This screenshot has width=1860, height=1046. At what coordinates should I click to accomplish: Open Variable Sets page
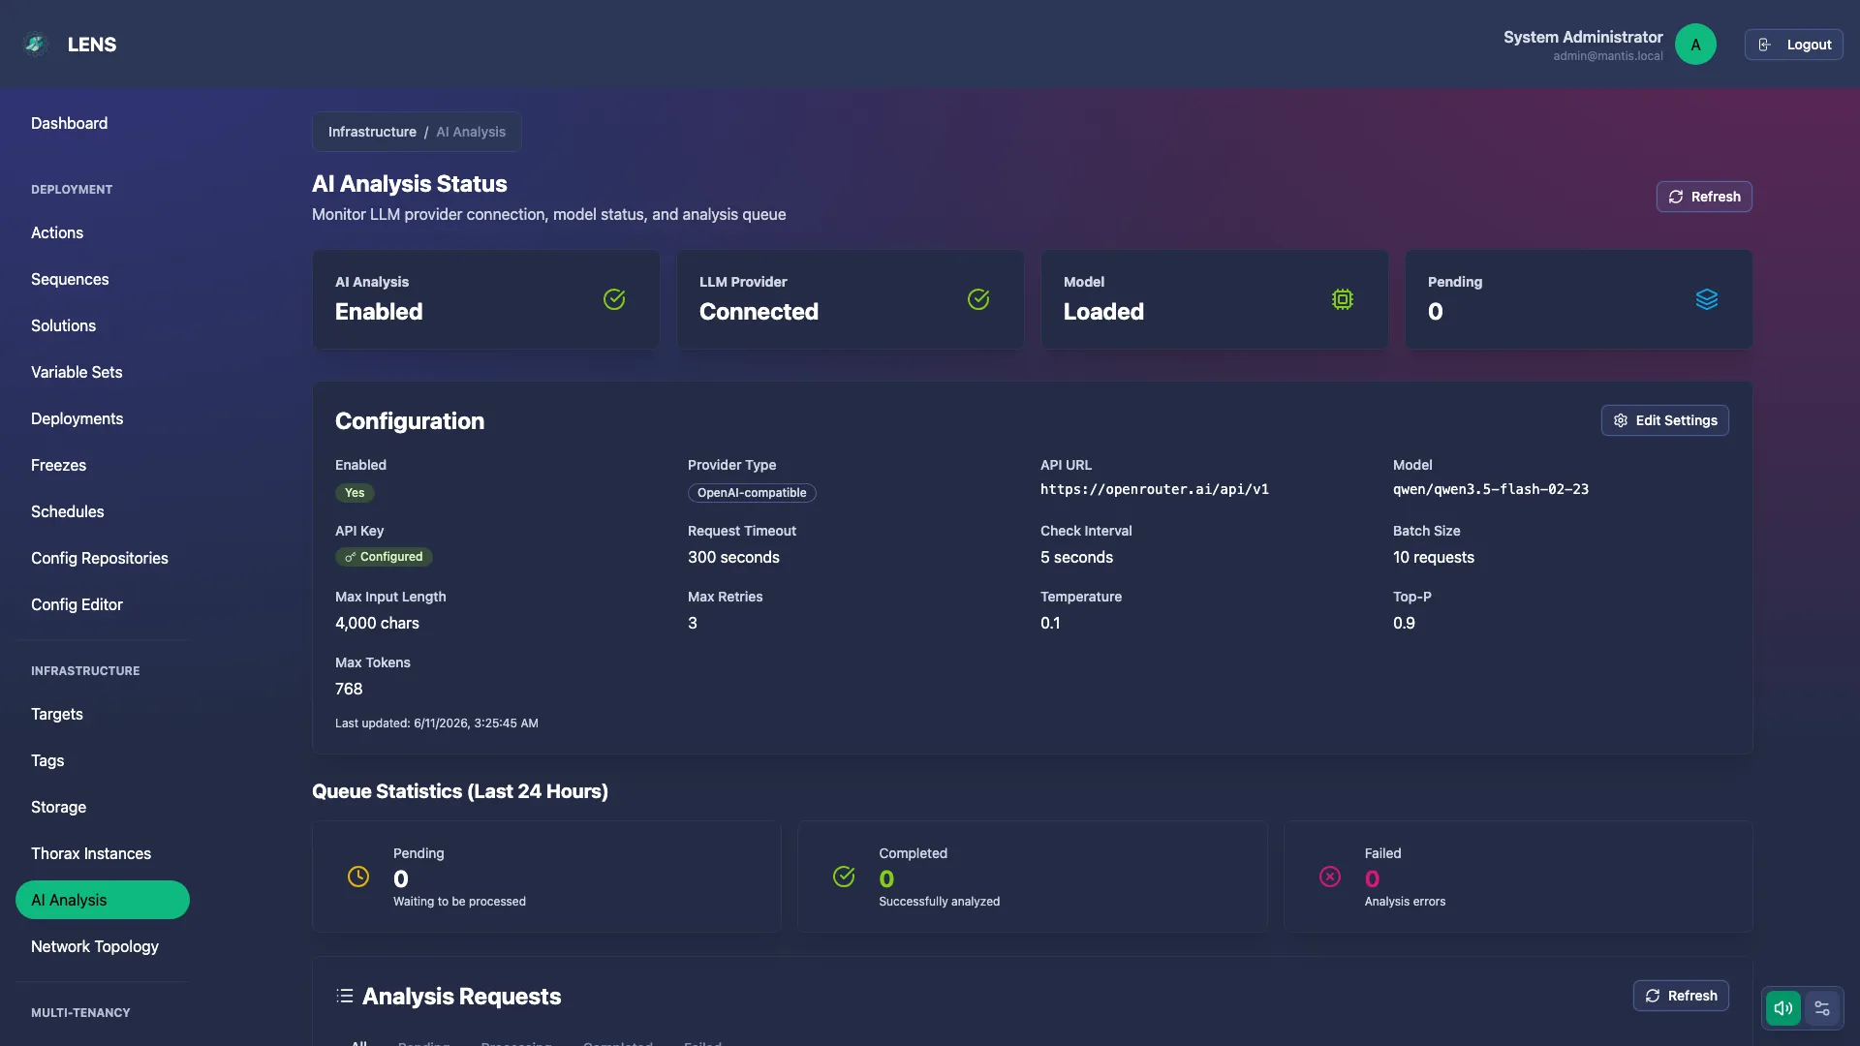[x=77, y=372]
